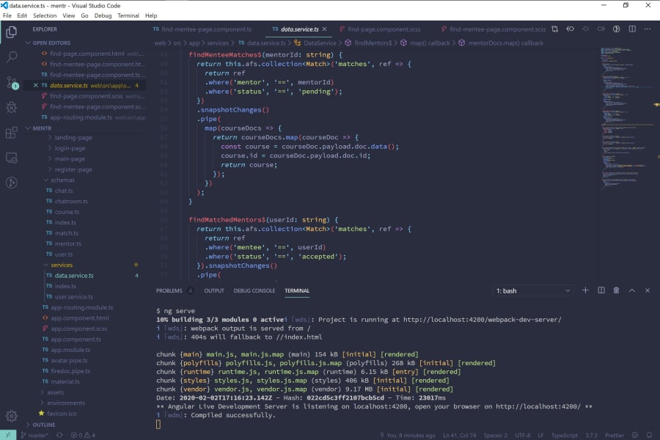Add a new terminal with plus icon

click(585, 290)
